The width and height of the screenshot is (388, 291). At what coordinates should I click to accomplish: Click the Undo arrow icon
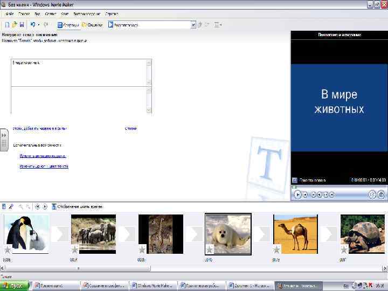coord(33,24)
